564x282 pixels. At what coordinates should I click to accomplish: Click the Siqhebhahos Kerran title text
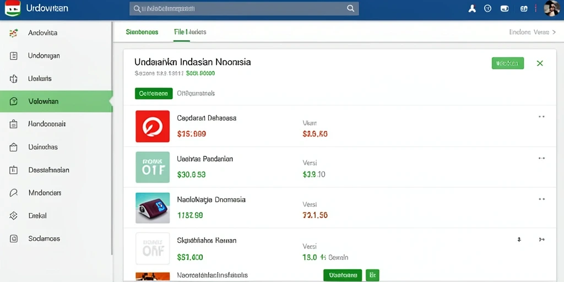pos(207,240)
